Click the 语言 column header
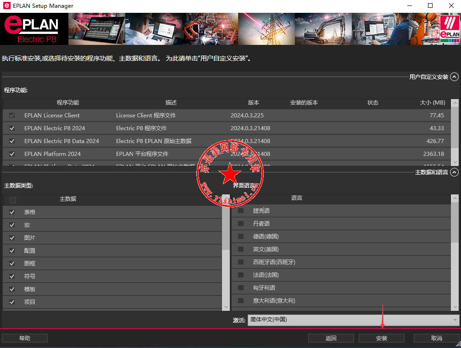Viewport: 461px width, 348px height. click(x=296, y=198)
